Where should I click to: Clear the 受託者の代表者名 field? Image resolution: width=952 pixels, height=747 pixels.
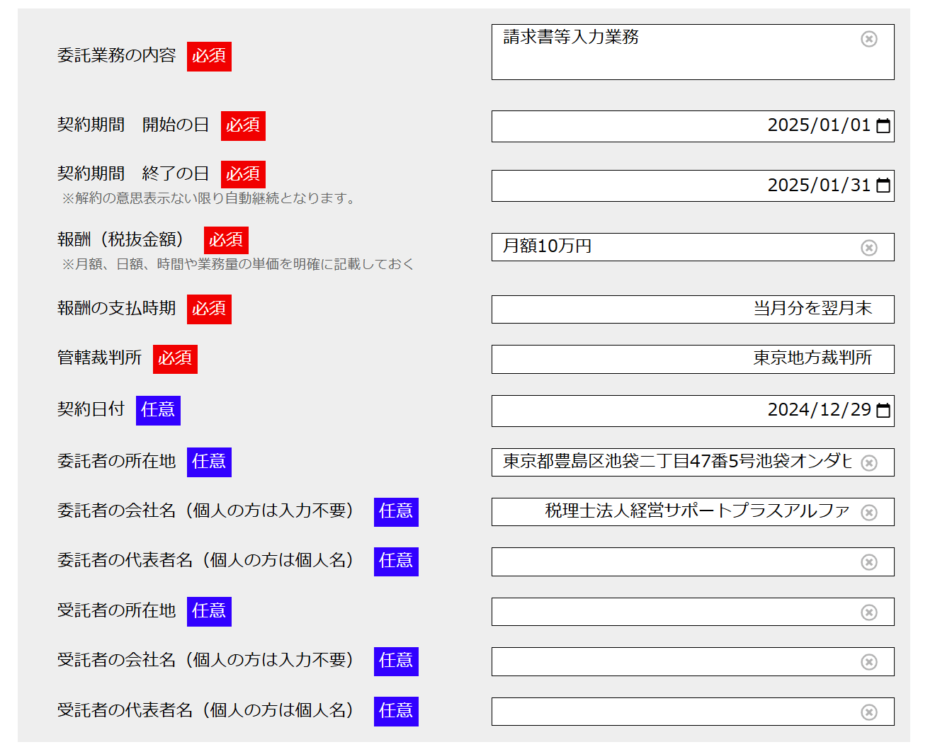click(869, 712)
